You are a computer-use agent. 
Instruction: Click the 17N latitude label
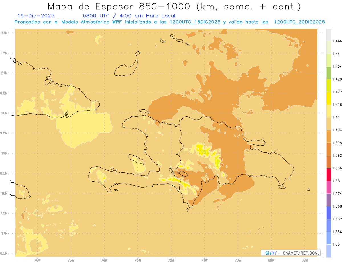coord(5,233)
